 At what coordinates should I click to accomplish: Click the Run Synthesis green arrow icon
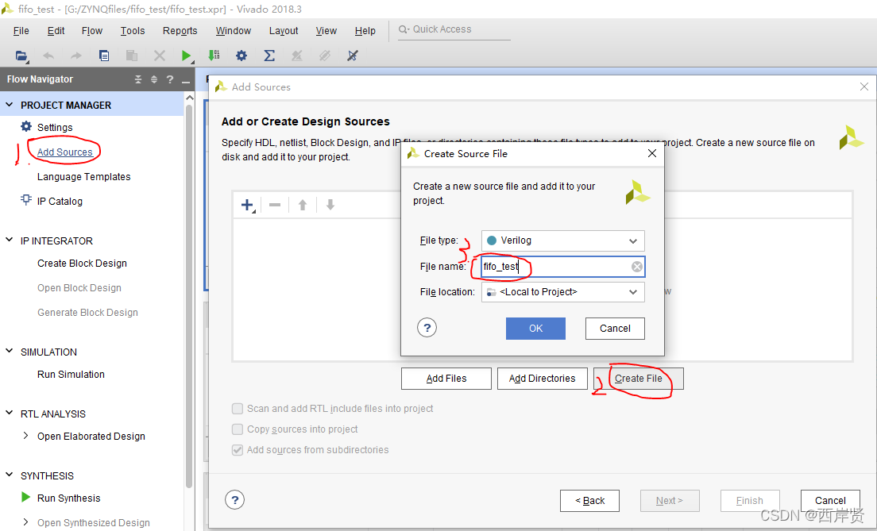(25, 497)
